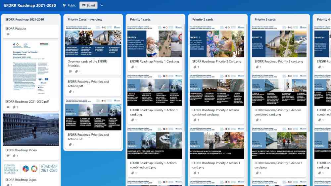This screenshot has width=331, height=186.
Task: Click the Priority 2 cards list title
Action: [x=203, y=20]
